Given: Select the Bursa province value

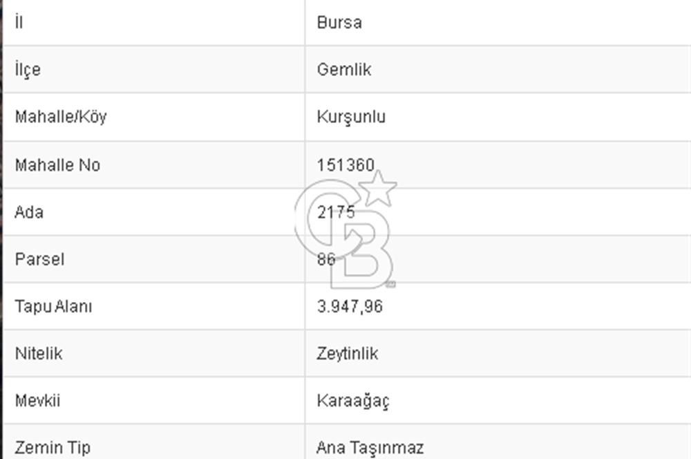Looking at the screenshot, I should click(339, 22).
